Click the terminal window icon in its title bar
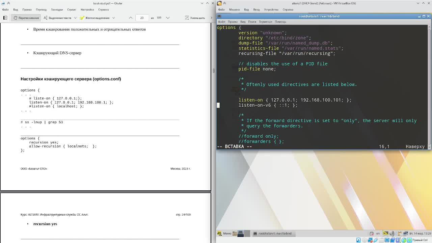The image size is (432, 243). tap(219, 16)
